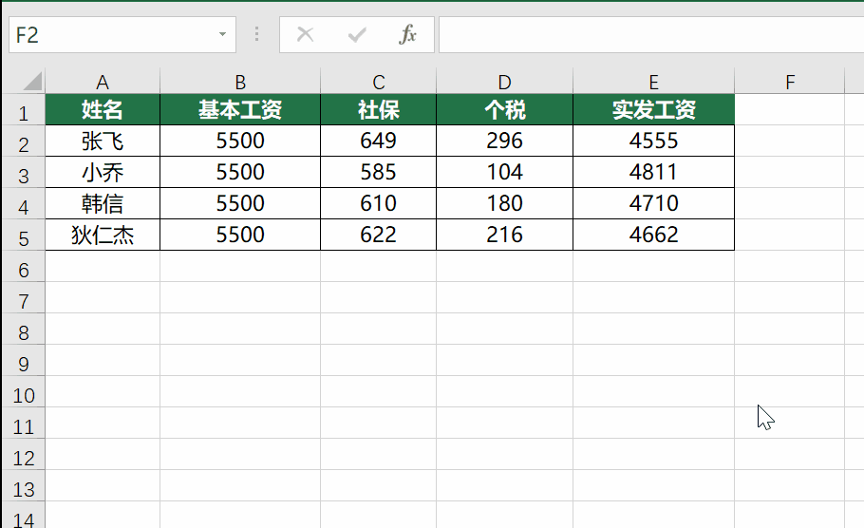Select 小乔's 基本工资 cell 5500

(x=240, y=173)
